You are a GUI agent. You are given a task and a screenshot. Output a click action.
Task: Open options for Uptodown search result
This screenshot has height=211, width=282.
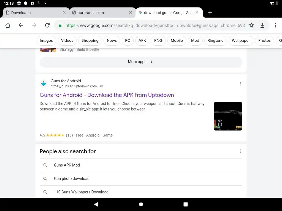coord(241,84)
